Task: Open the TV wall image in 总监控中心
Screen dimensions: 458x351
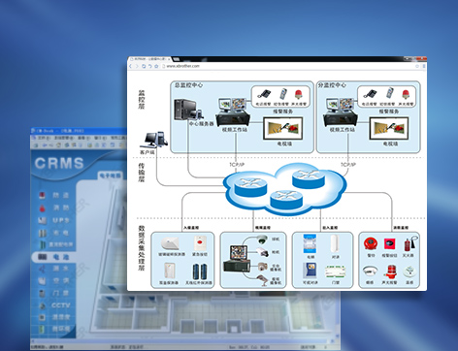Action: point(283,128)
